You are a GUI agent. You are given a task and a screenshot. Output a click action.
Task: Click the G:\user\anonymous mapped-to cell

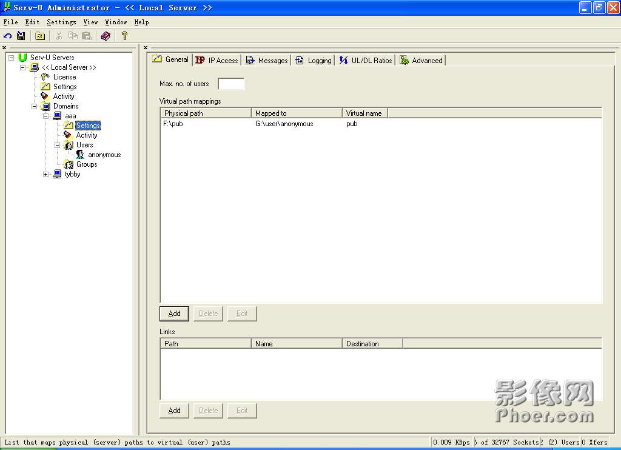[284, 124]
